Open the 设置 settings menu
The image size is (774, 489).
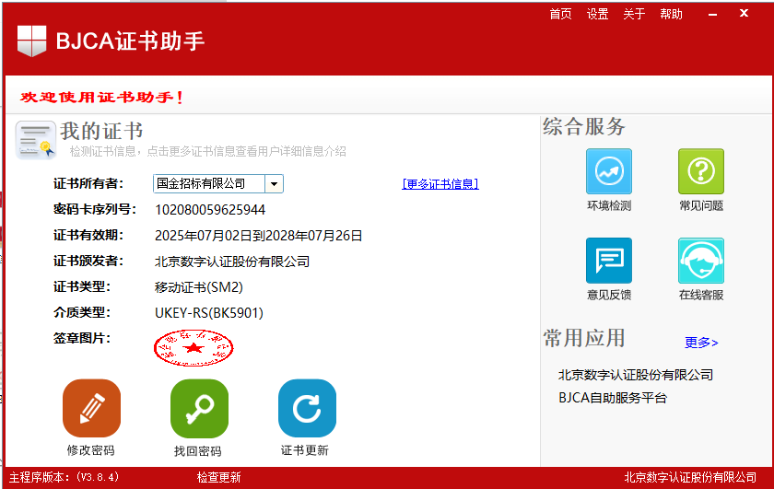[x=598, y=14]
